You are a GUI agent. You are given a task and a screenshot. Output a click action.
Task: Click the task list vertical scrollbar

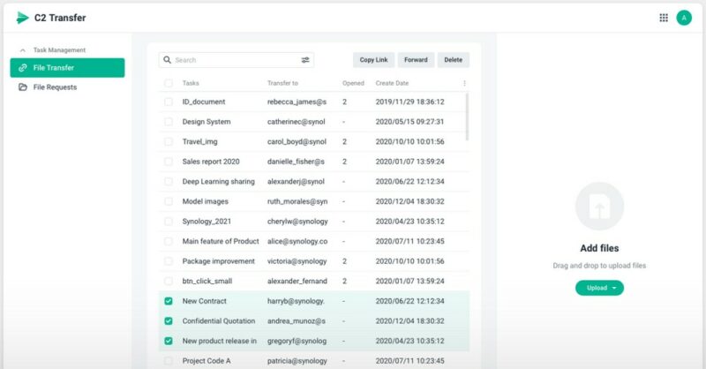click(x=467, y=117)
